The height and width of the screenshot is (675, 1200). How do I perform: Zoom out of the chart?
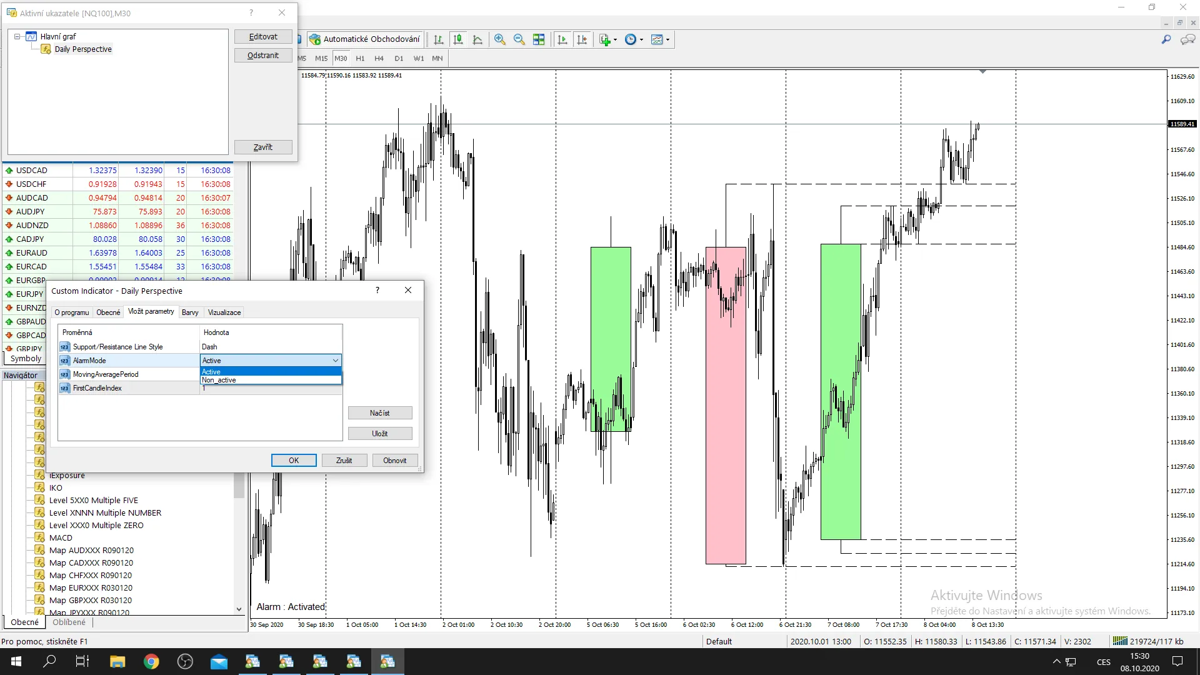coord(519,39)
